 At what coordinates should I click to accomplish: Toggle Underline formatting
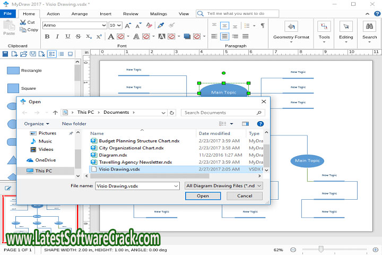(68, 37)
